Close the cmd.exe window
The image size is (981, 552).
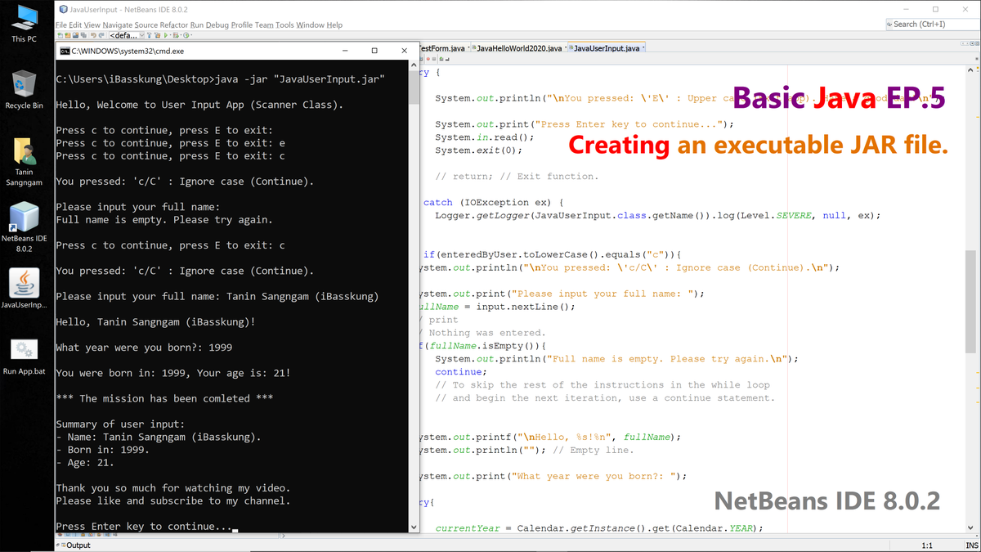tap(404, 51)
